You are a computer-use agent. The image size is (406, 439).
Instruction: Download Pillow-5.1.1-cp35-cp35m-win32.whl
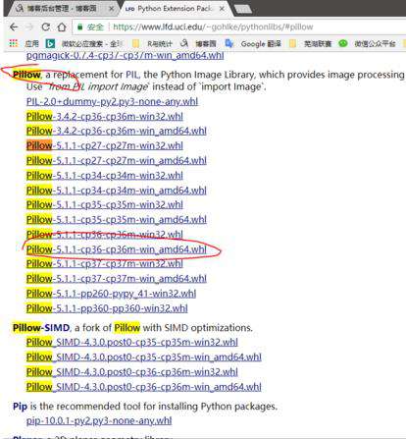pos(105,205)
